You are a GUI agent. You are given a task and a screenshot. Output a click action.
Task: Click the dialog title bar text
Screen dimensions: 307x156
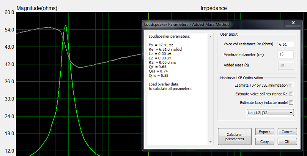coord(187,25)
